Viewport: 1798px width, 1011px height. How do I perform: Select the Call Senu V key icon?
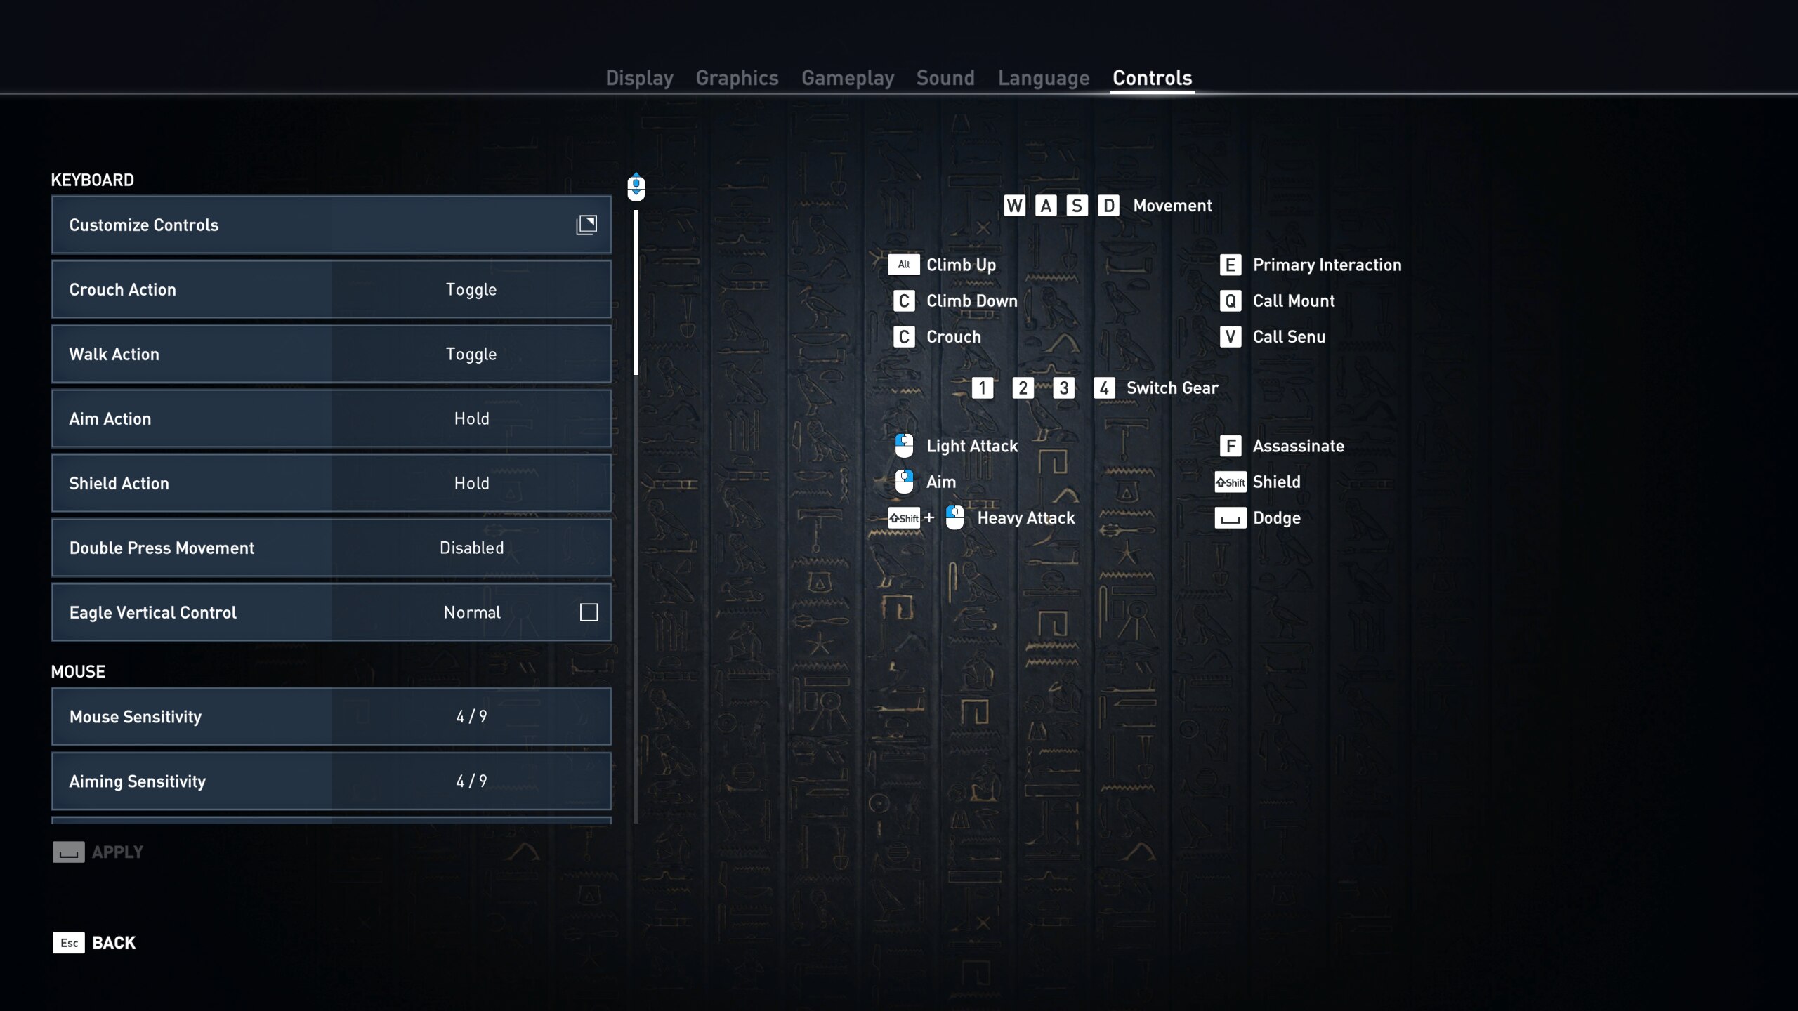point(1231,337)
